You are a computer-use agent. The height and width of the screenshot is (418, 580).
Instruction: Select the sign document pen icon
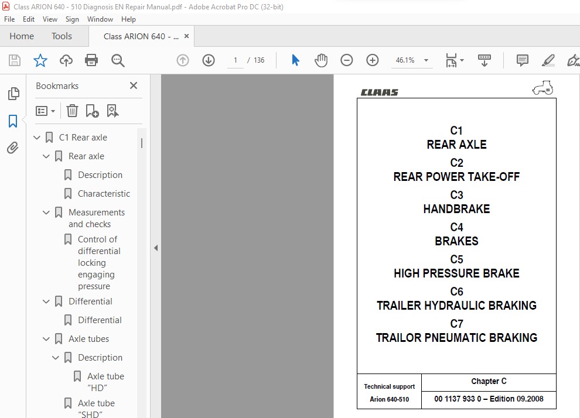tap(574, 60)
